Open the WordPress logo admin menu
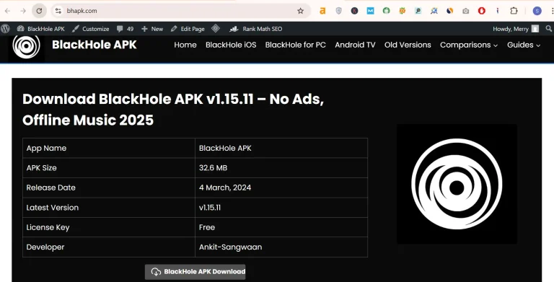554x282 pixels. pos(5,29)
